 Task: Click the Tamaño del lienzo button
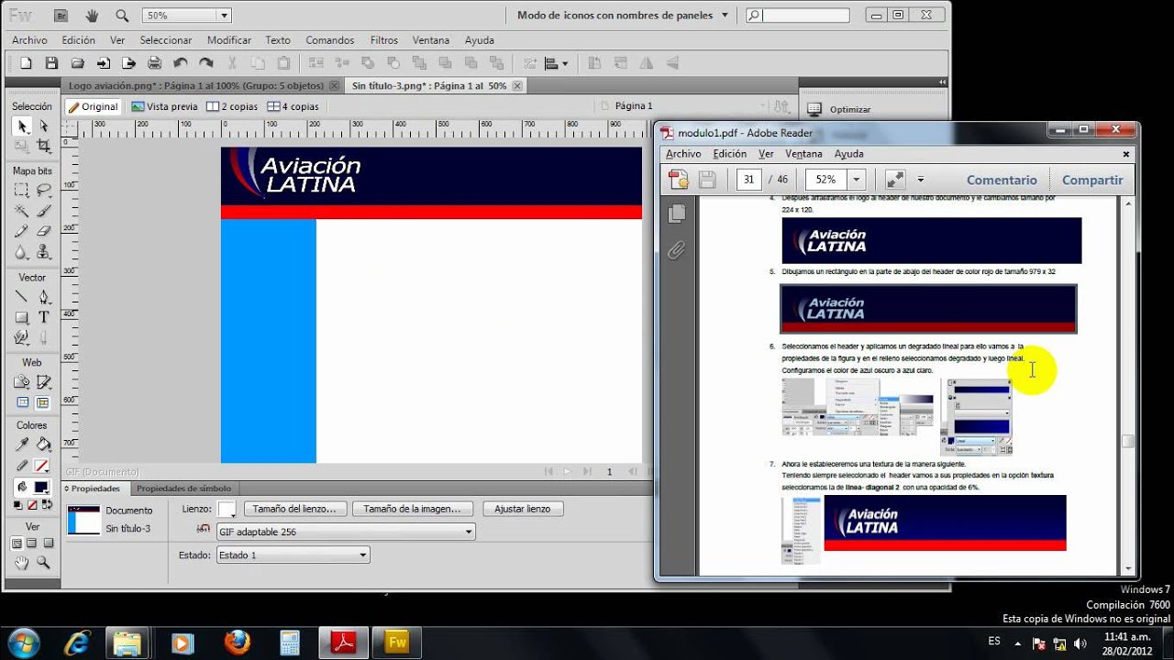click(x=294, y=509)
